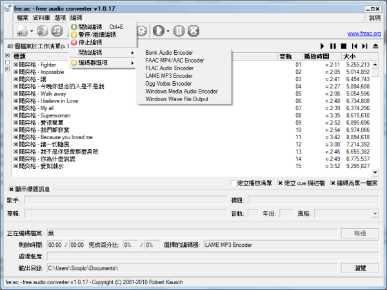Sort by the 音軌 column header
The height and width of the screenshot is (290, 387).
pyautogui.click(x=290, y=57)
